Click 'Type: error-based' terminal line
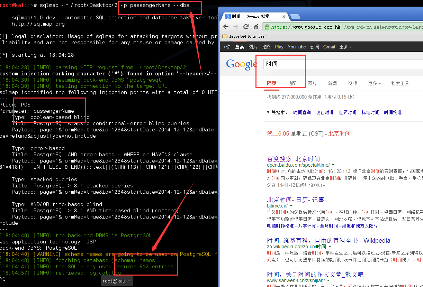 38,148
